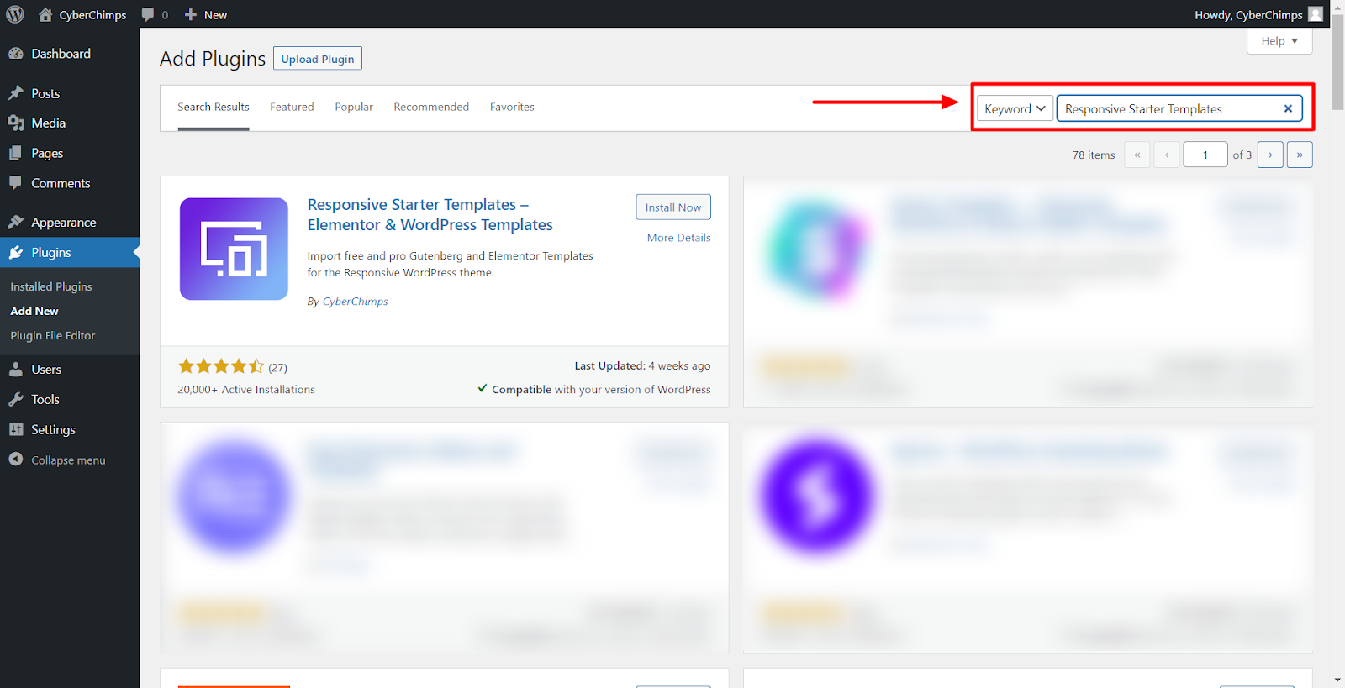The height and width of the screenshot is (688, 1345).
Task: Click the "Add Plugins" page heading
Action: point(213,59)
